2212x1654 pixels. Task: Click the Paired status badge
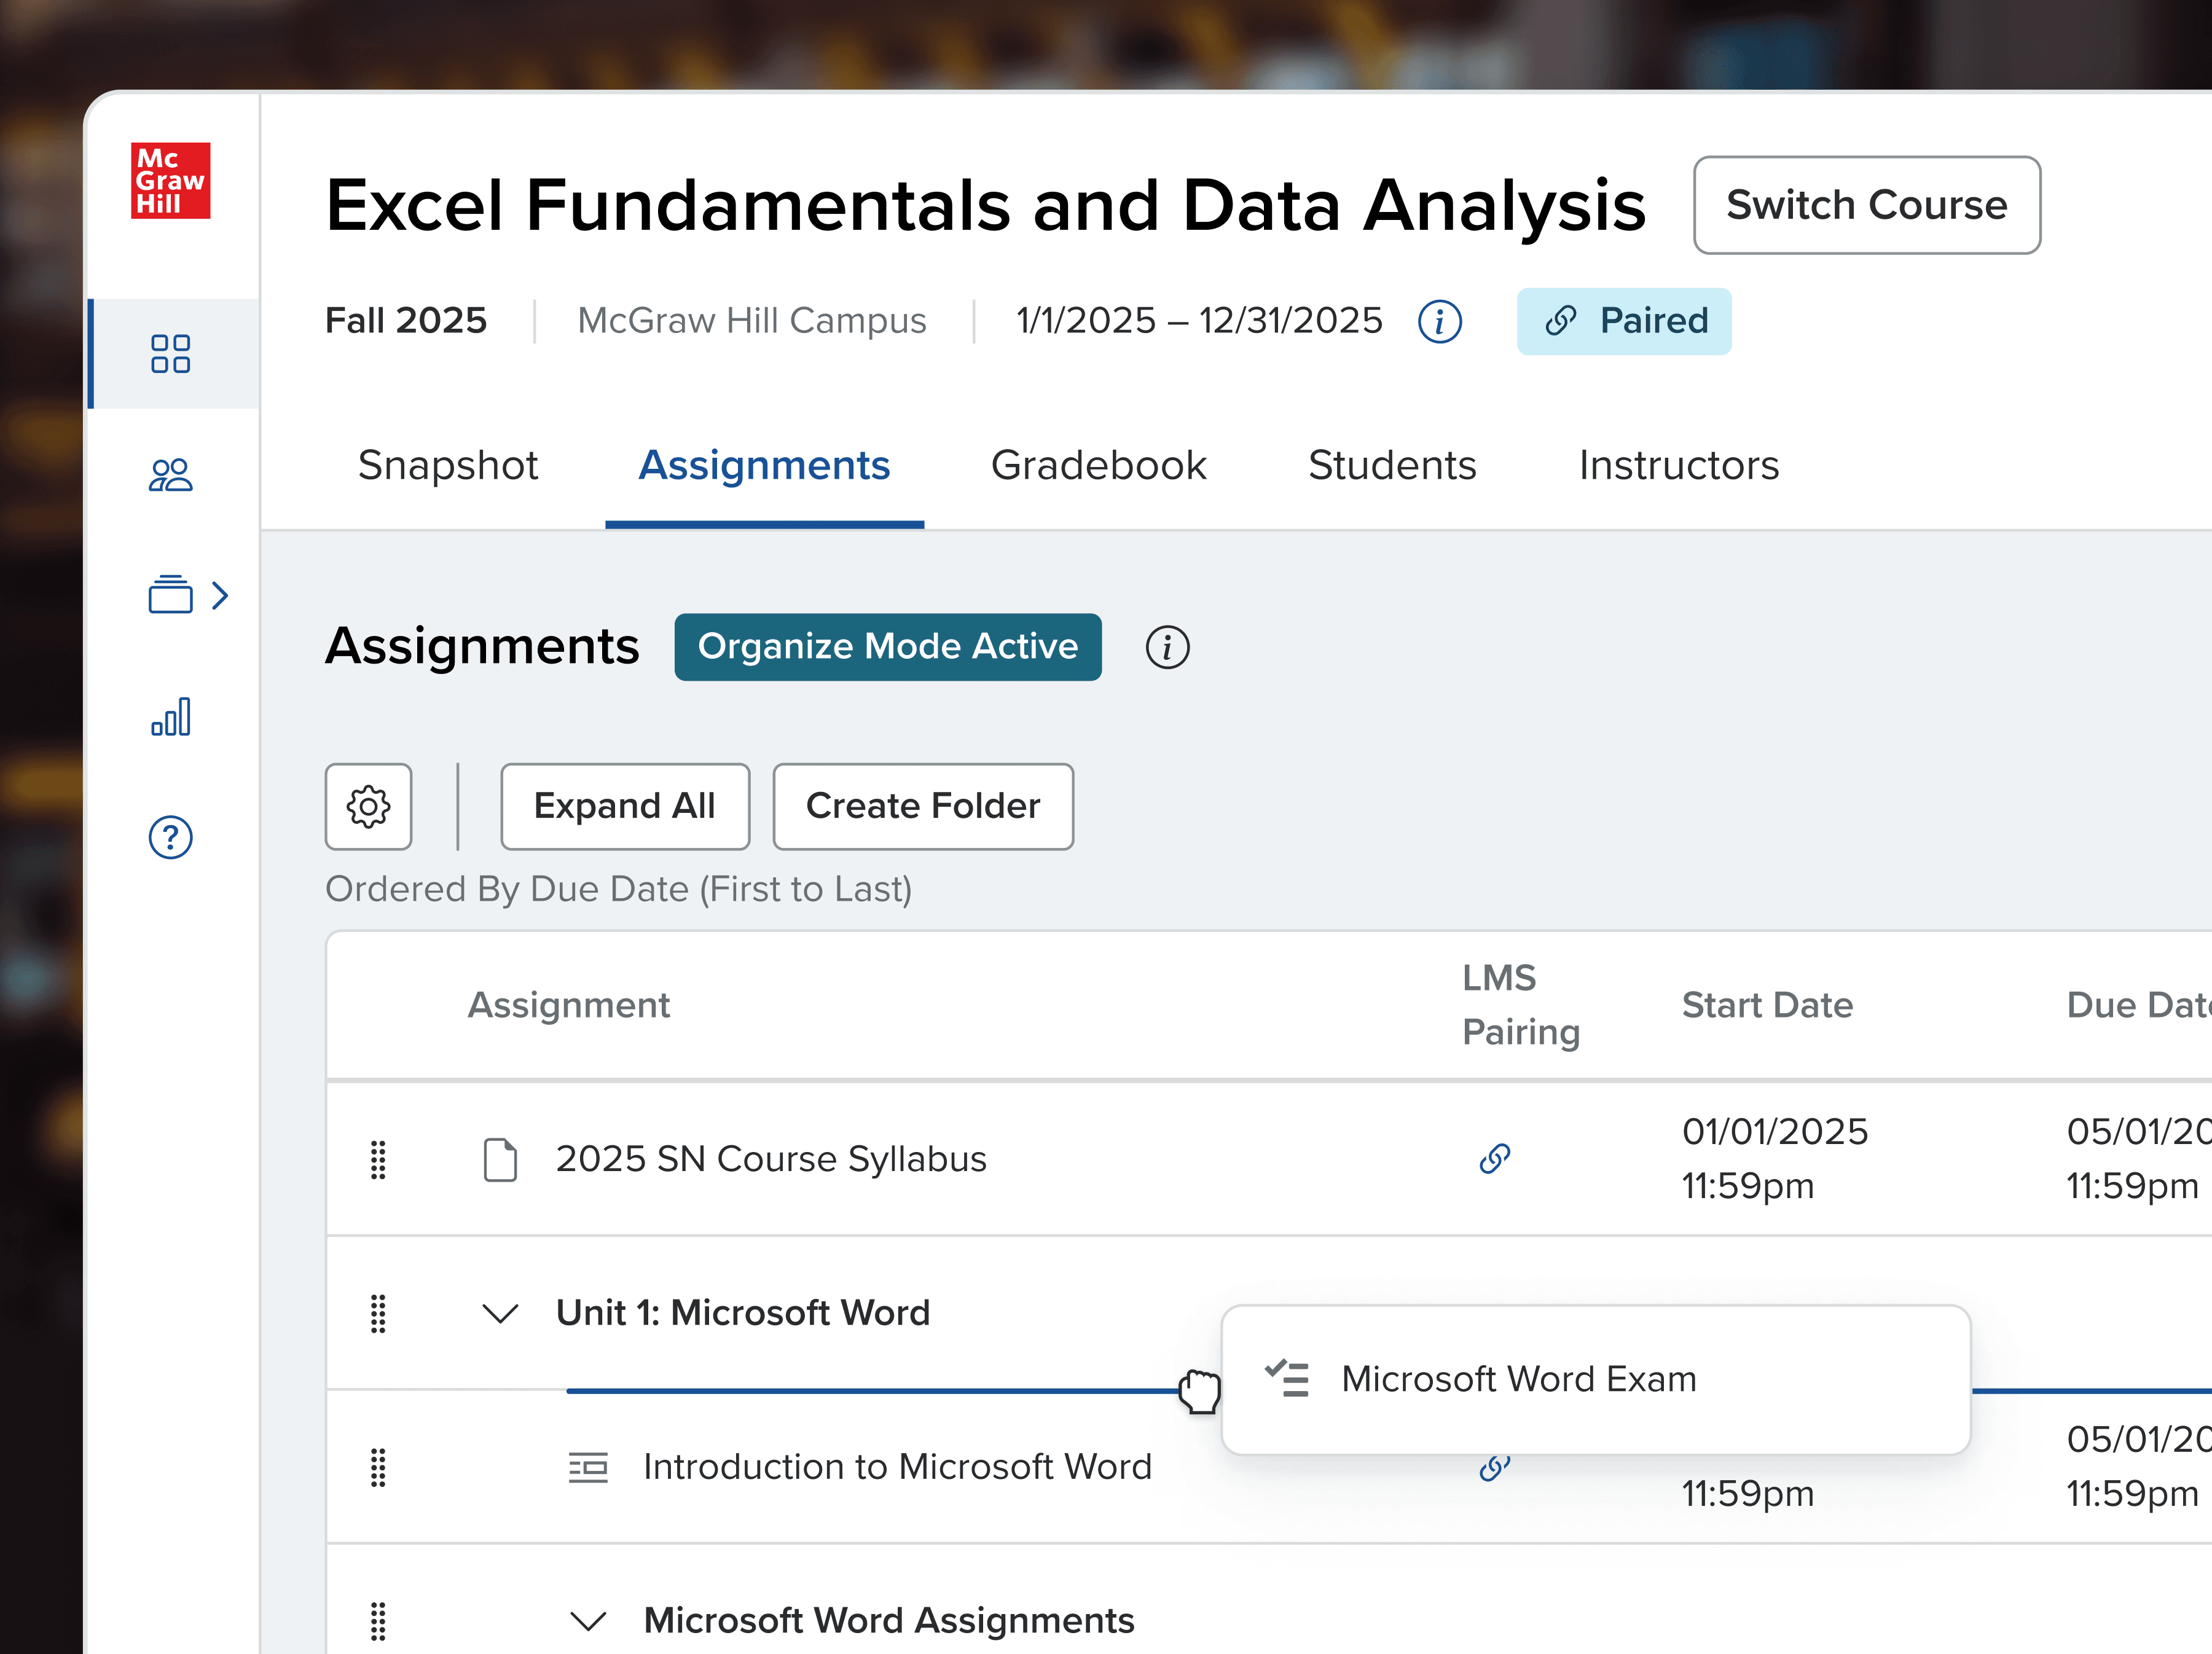tap(1623, 322)
